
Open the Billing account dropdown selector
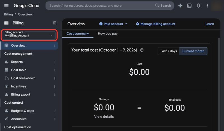pyautogui.click(x=29, y=35)
